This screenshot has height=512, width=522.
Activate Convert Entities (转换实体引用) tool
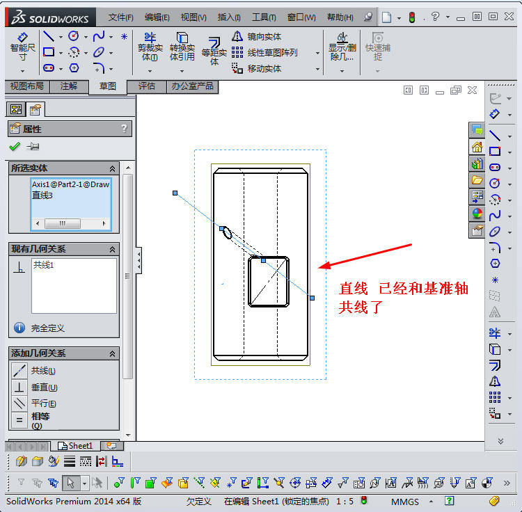pos(182,46)
